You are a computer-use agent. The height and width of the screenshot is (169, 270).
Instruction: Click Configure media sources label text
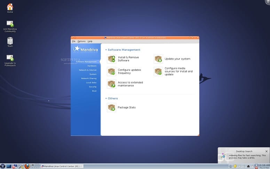178,71
